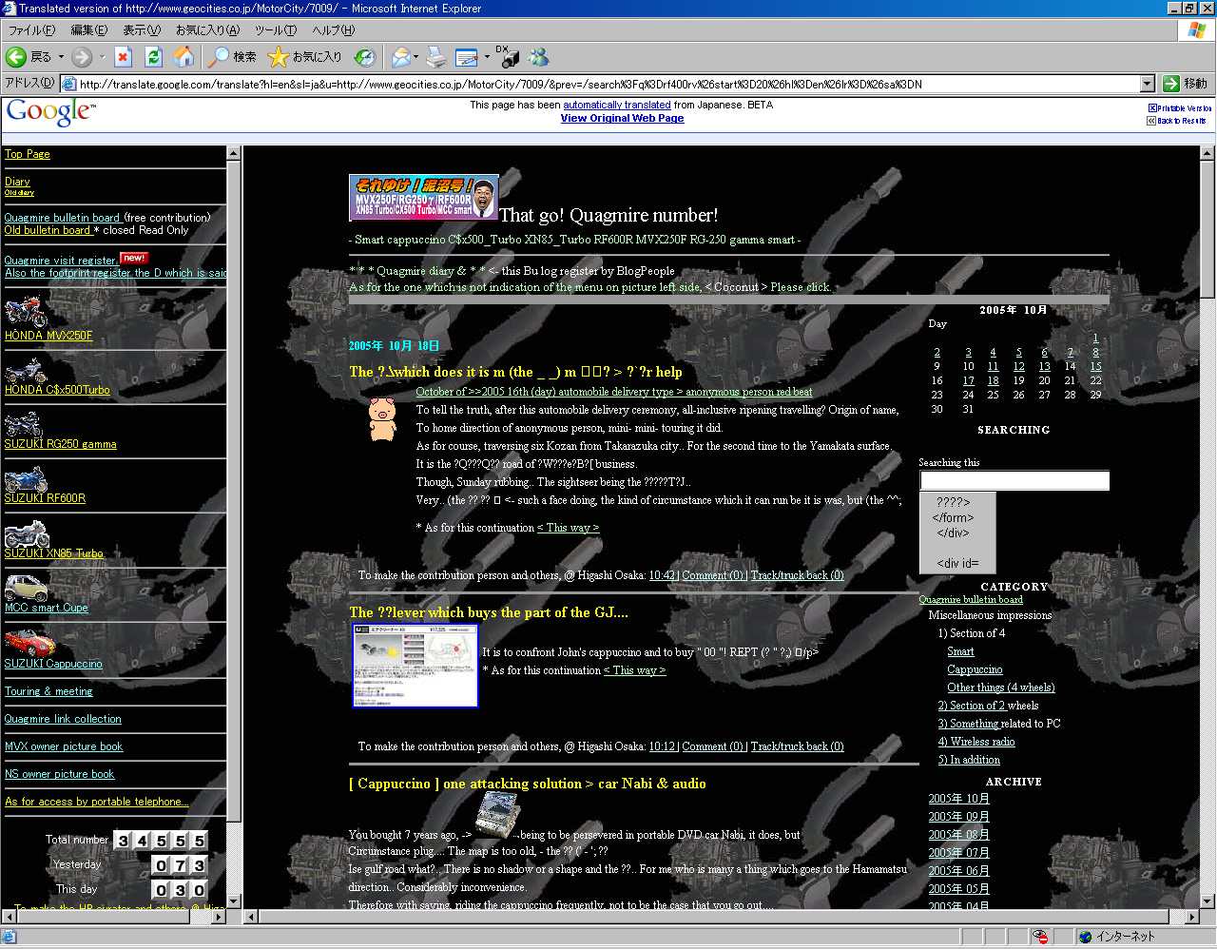Open the ファイル(F) menu
This screenshot has width=1217, height=949.
(31, 30)
